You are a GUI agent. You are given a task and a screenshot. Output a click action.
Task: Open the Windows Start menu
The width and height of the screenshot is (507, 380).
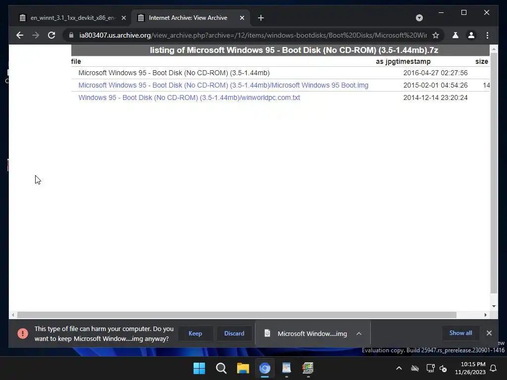tap(199, 368)
